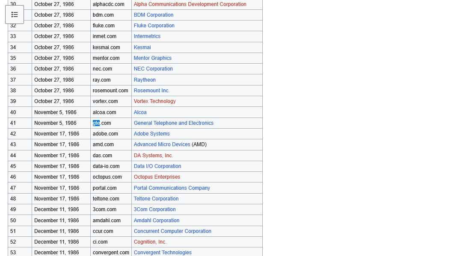Click the Intermetrics link
The image size is (451, 256).
147,36
